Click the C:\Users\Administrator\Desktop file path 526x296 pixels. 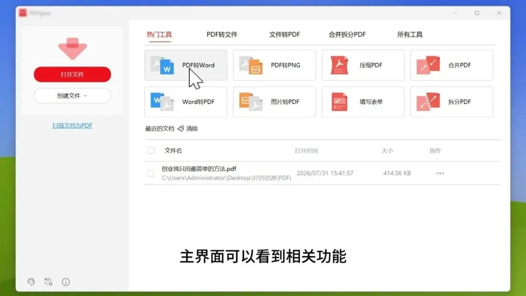226,178
